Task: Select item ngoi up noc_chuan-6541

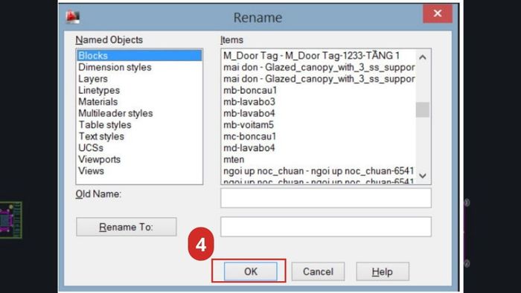Action: tap(319, 170)
